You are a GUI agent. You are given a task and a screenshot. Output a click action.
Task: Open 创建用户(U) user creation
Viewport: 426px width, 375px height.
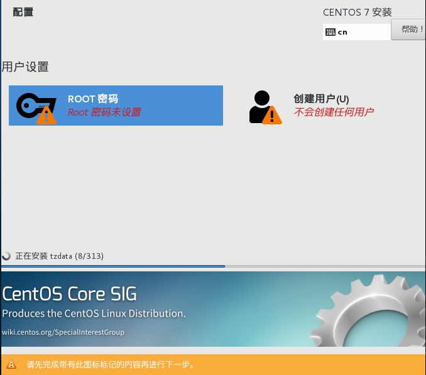(x=311, y=106)
